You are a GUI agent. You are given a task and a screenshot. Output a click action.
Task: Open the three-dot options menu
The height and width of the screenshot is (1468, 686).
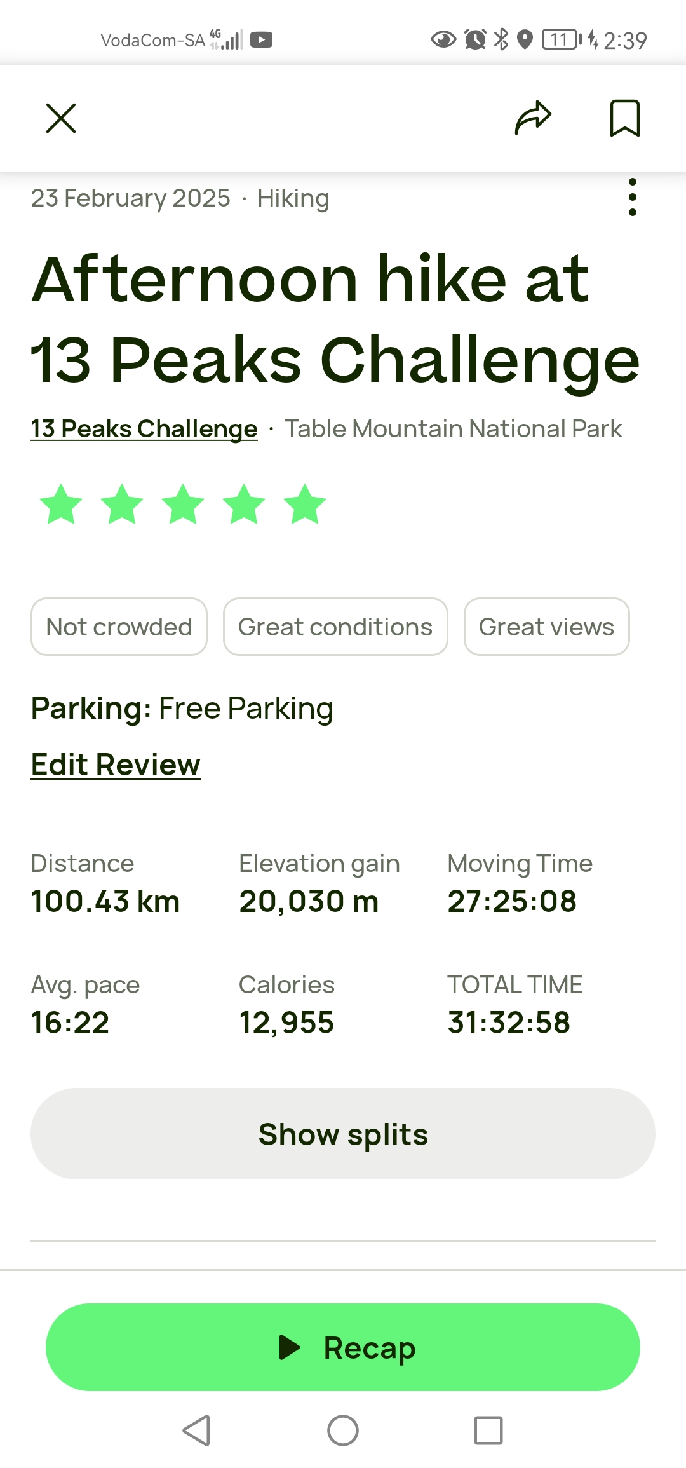point(632,197)
